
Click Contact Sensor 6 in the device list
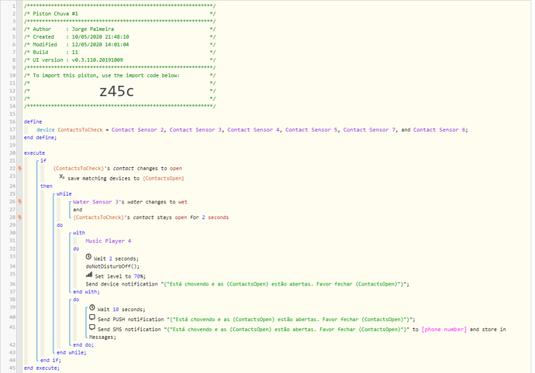click(440, 130)
